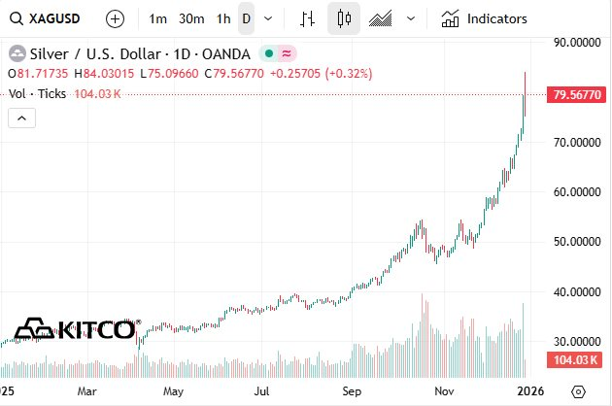The width and height of the screenshot is (612, 406).
Task: Click the add symbol plus icon
Action: tap(115, 18)
